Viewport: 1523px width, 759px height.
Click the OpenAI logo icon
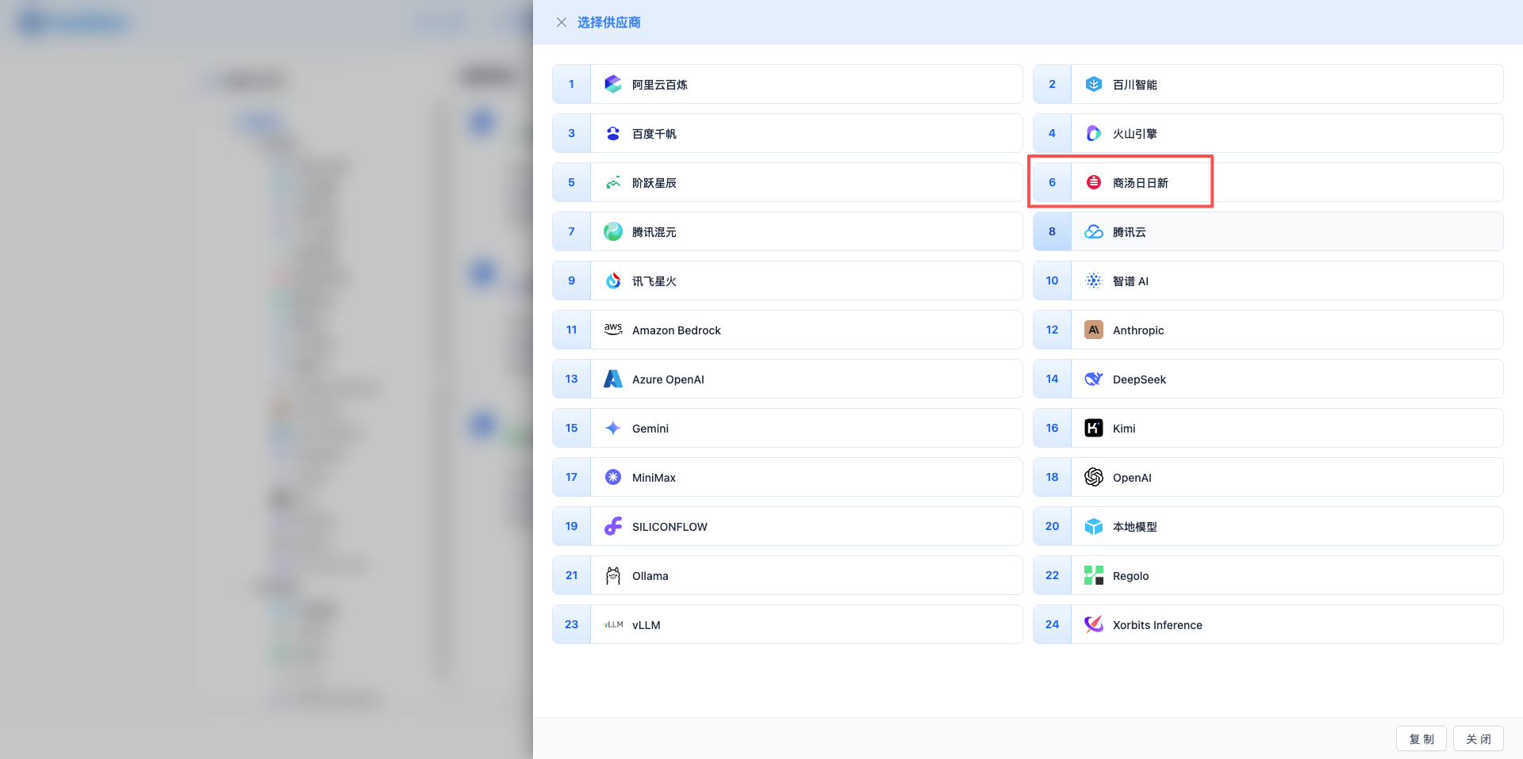pos(1093,477)
